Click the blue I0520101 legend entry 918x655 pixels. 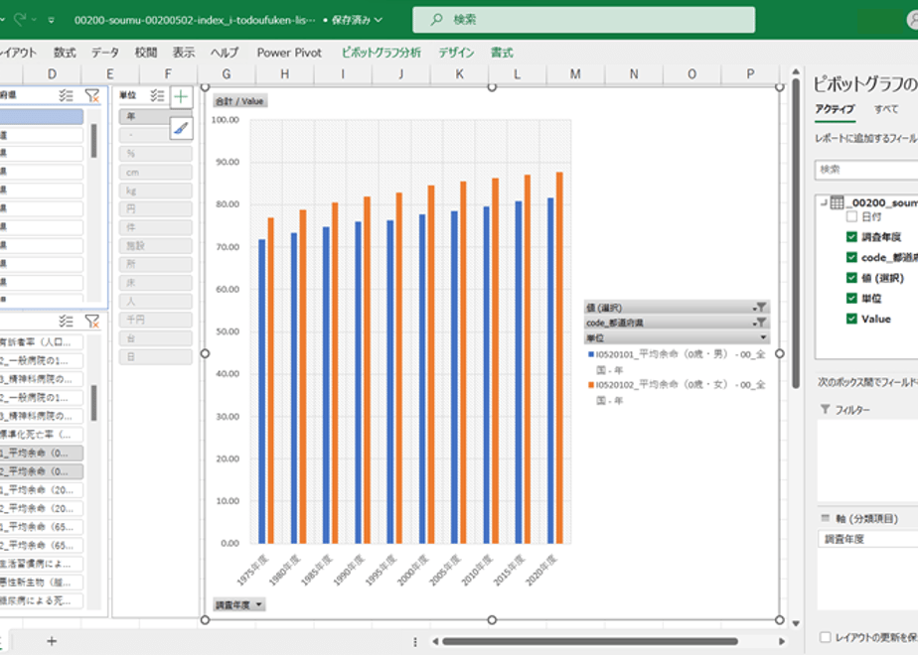[x=677, y=361]
